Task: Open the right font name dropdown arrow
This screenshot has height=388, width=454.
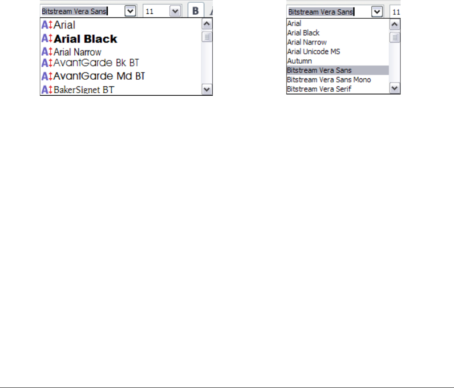Action: (377, 12)
